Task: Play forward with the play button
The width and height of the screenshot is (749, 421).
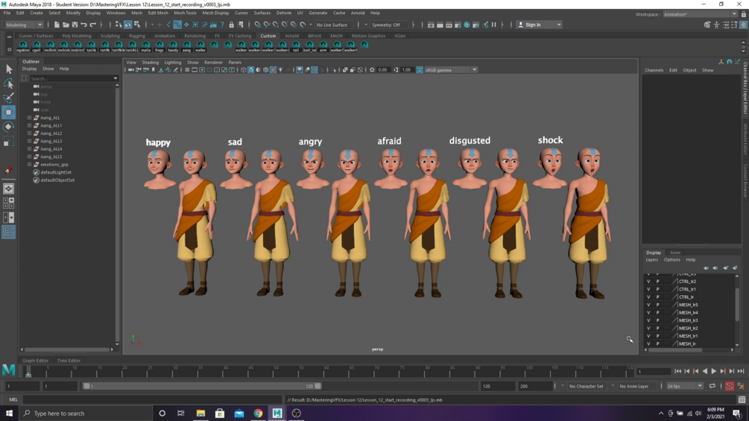Action: pos(714,371)
